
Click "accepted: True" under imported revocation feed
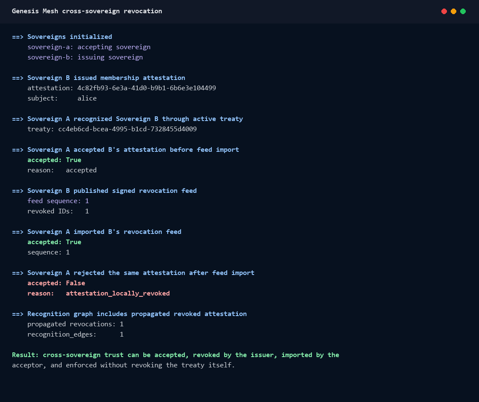tap(54, 242)
